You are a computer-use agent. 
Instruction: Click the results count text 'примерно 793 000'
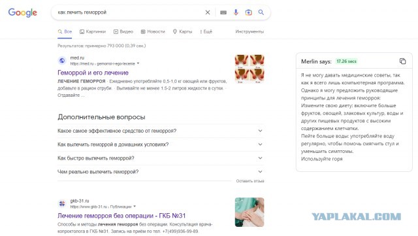(104, 46)
